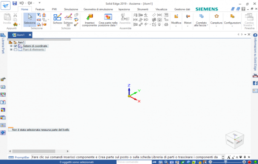Click the green upload arrow in status bar
The width and height of the screenshot is (258, 164).
click(255, 162)
